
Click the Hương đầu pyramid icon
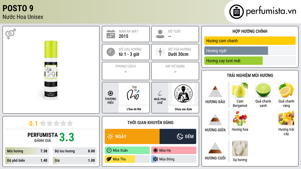click(215, 92)
